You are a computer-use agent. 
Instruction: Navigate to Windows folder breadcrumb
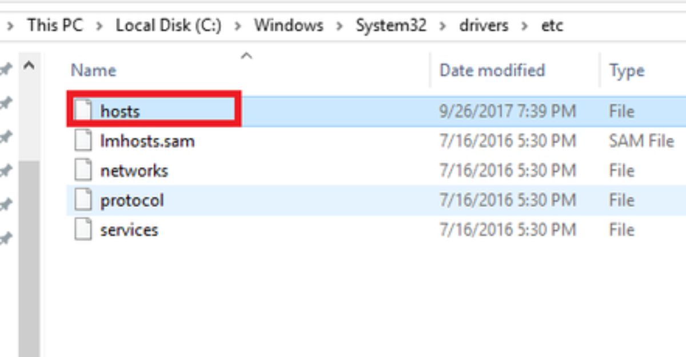point(289,26)
